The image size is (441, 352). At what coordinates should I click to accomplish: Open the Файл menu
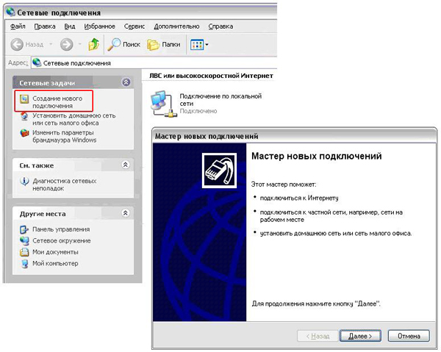[x=18, y=26]
